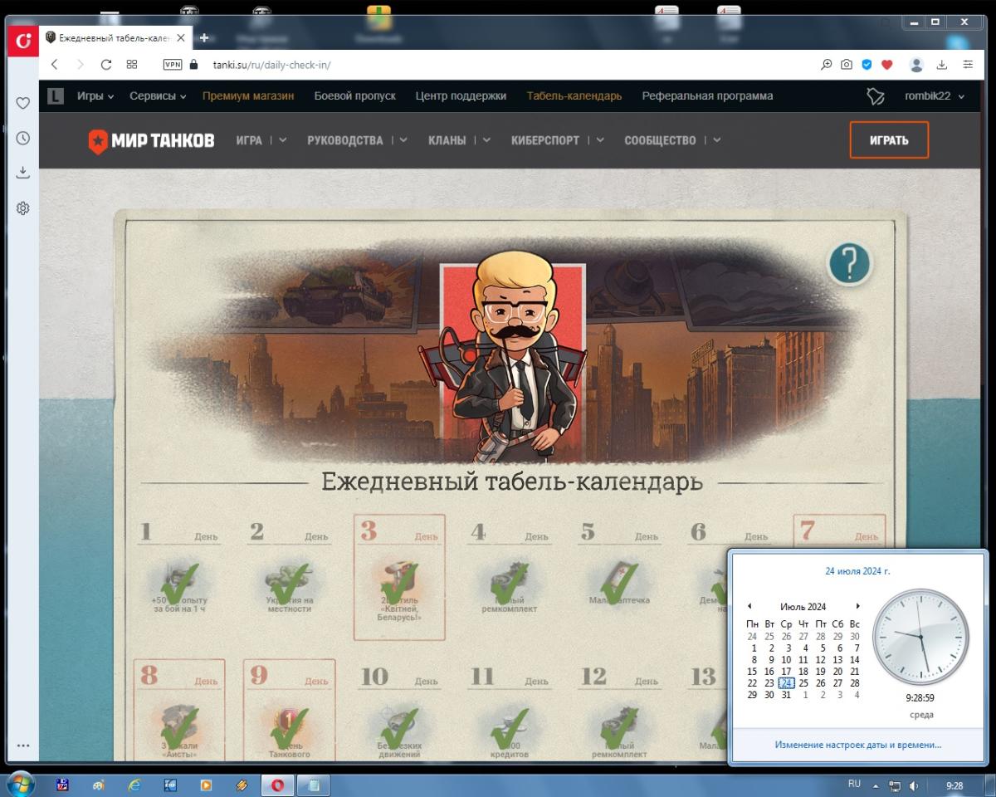Screen dimensions: 996x797
Task: Open the Opera main menu logo
Action: (x=22, y=39)
